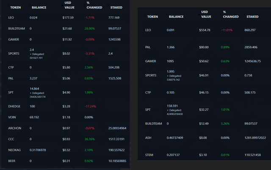Viewport: 271px width, 170px height.
Task: Click PAL staked amount 1525.508
Action: (115, 78)
